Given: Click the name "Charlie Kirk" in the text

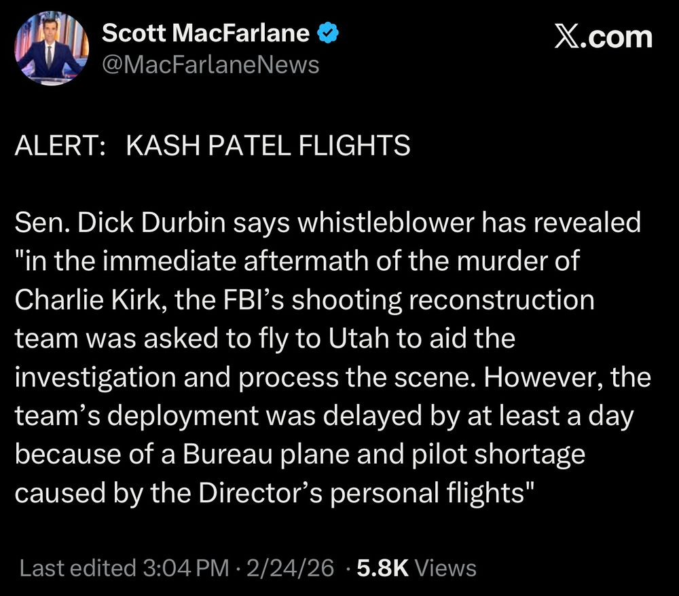Looking at the screenshot, I should pyautogui.click(x=84, y=300).
